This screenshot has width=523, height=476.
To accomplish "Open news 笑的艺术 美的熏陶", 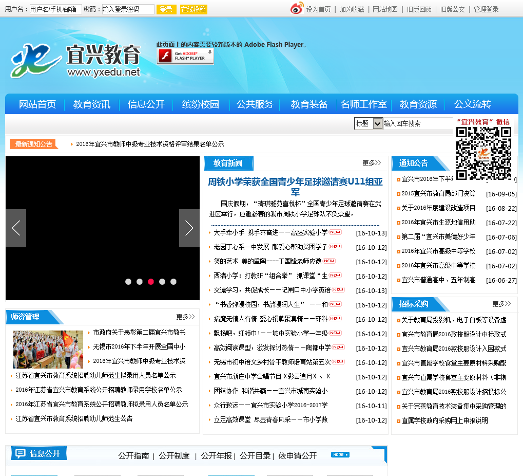I will pyautogui.click(x=267, y=261).
